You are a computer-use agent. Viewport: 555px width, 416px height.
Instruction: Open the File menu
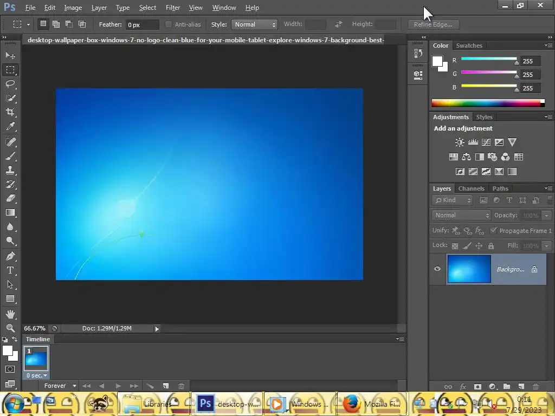[30, 8]
